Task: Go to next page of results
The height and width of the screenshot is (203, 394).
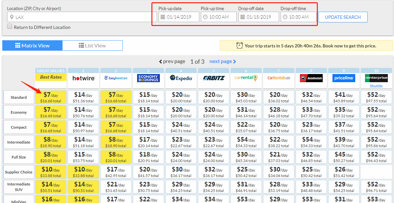Action: [x=223, y=61]
